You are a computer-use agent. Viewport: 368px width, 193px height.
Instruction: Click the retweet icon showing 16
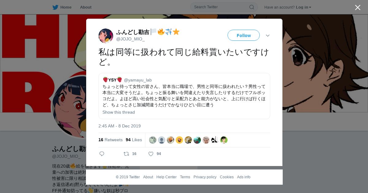point(126,154)
